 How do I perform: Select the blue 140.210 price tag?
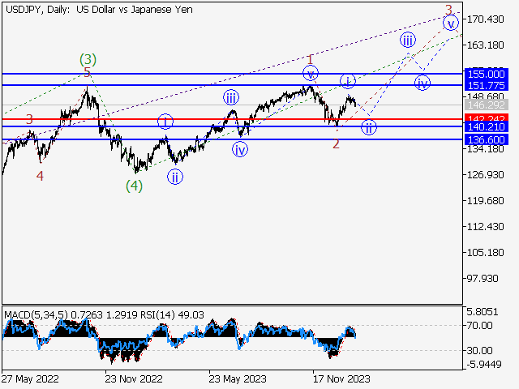[x=487, y=126]
